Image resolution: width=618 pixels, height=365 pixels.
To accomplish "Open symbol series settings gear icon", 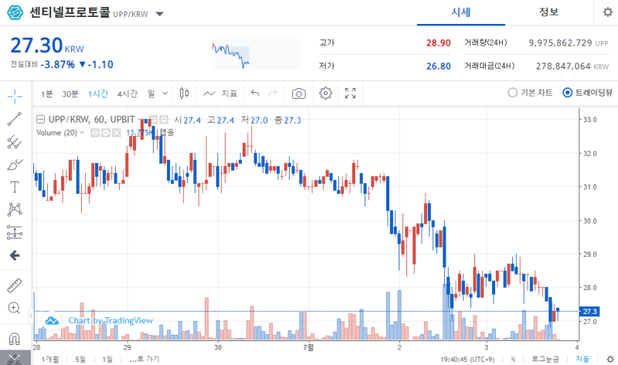I will click(x=164, y=120).
